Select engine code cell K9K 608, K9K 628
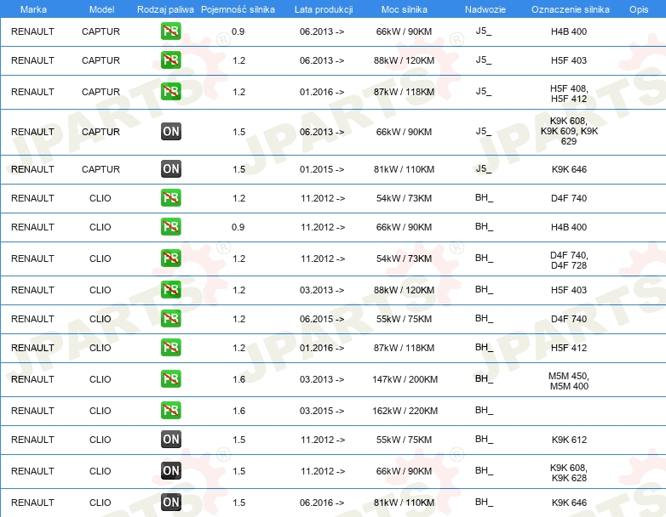The image size is (666, 517). click(x=569, y=473)
